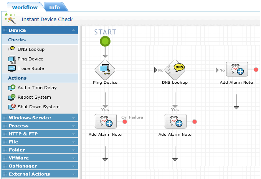Select the Instant Device Check title
The height and width of the screenshot is (179, 261).
tap(47, 19)
